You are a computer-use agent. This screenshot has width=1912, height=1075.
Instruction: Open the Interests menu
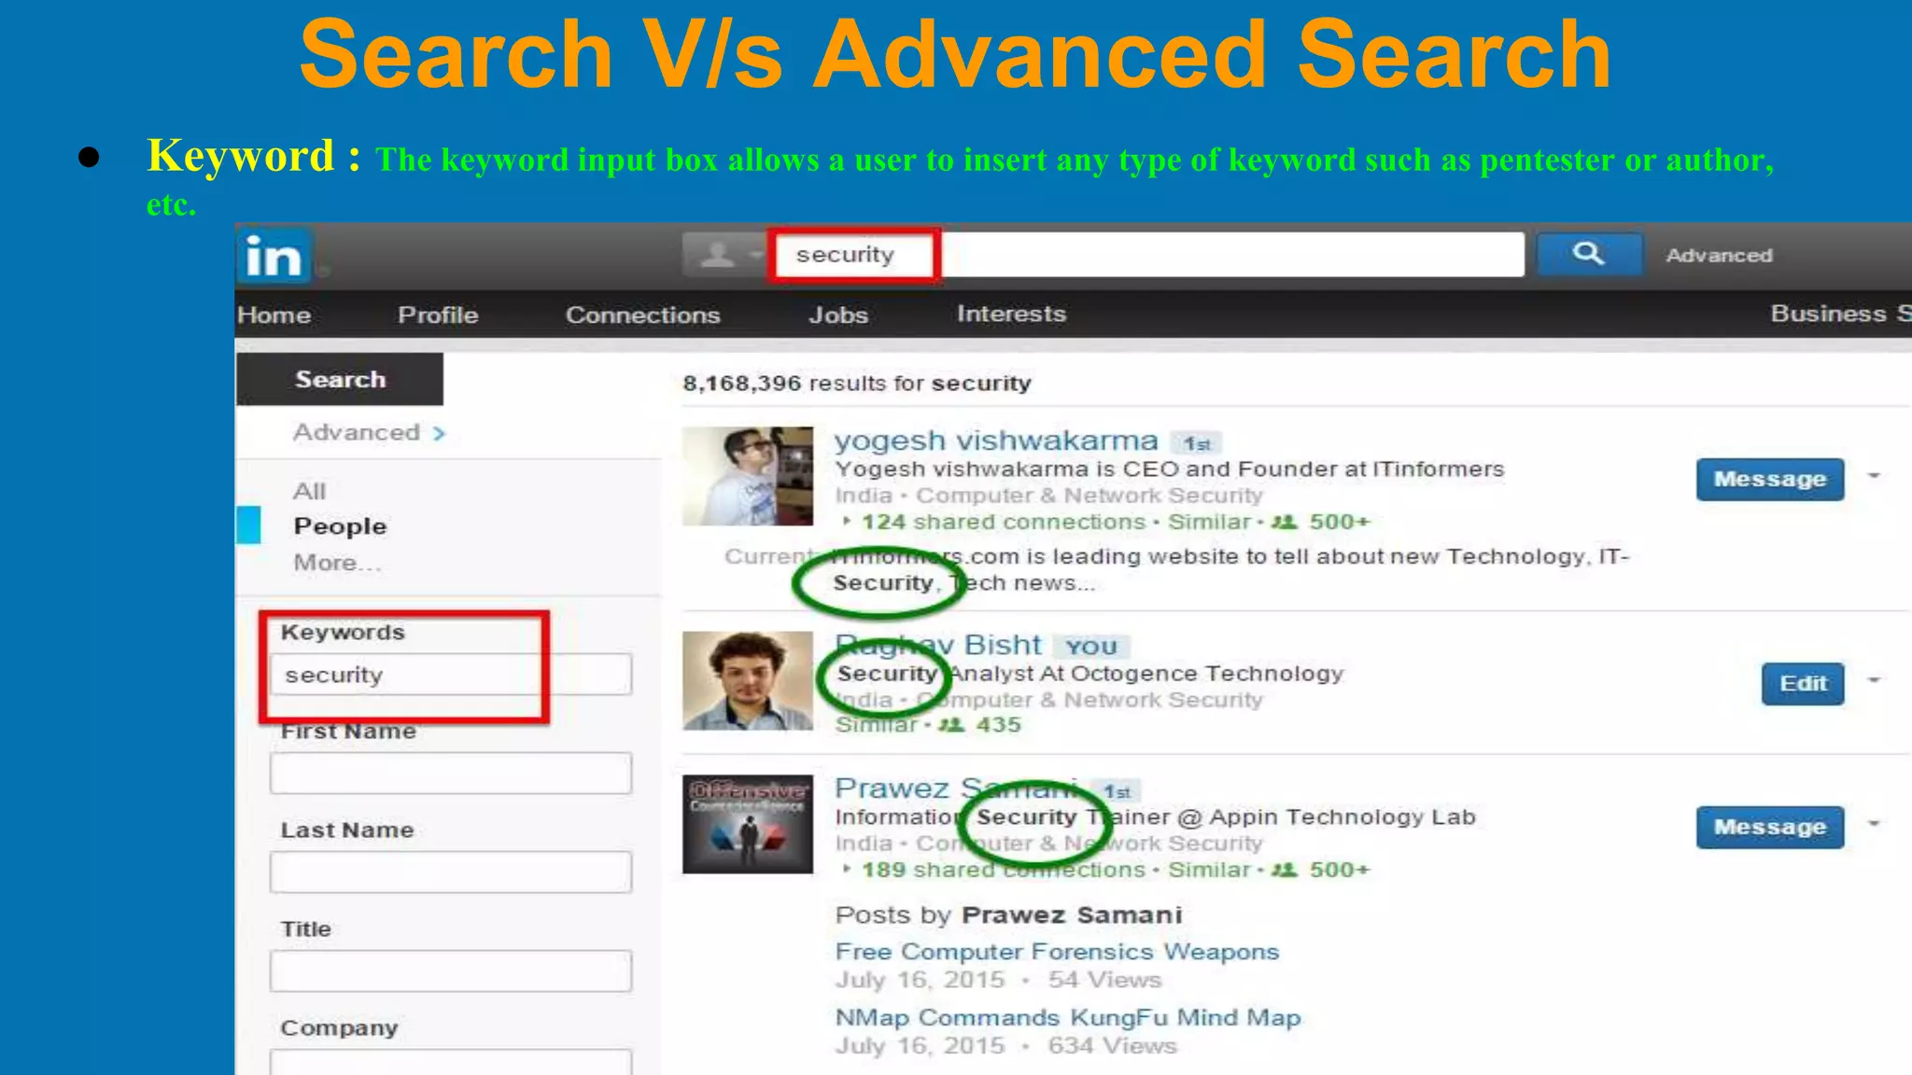1011,314
